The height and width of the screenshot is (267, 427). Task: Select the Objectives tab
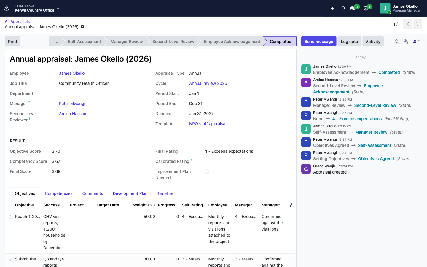(25, 193)
